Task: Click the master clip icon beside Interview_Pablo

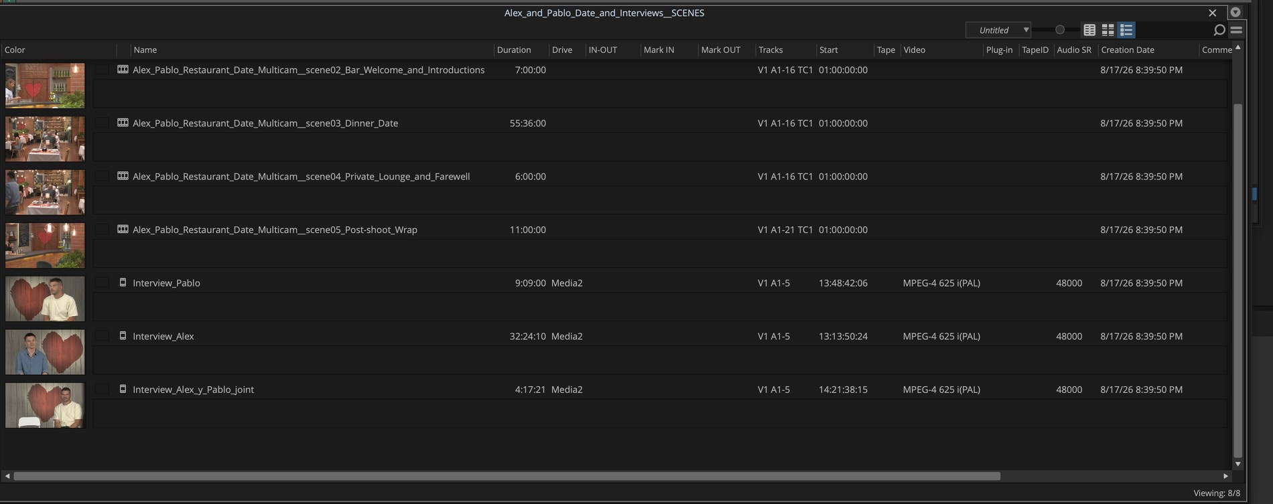Action: [x=123, y=282]
